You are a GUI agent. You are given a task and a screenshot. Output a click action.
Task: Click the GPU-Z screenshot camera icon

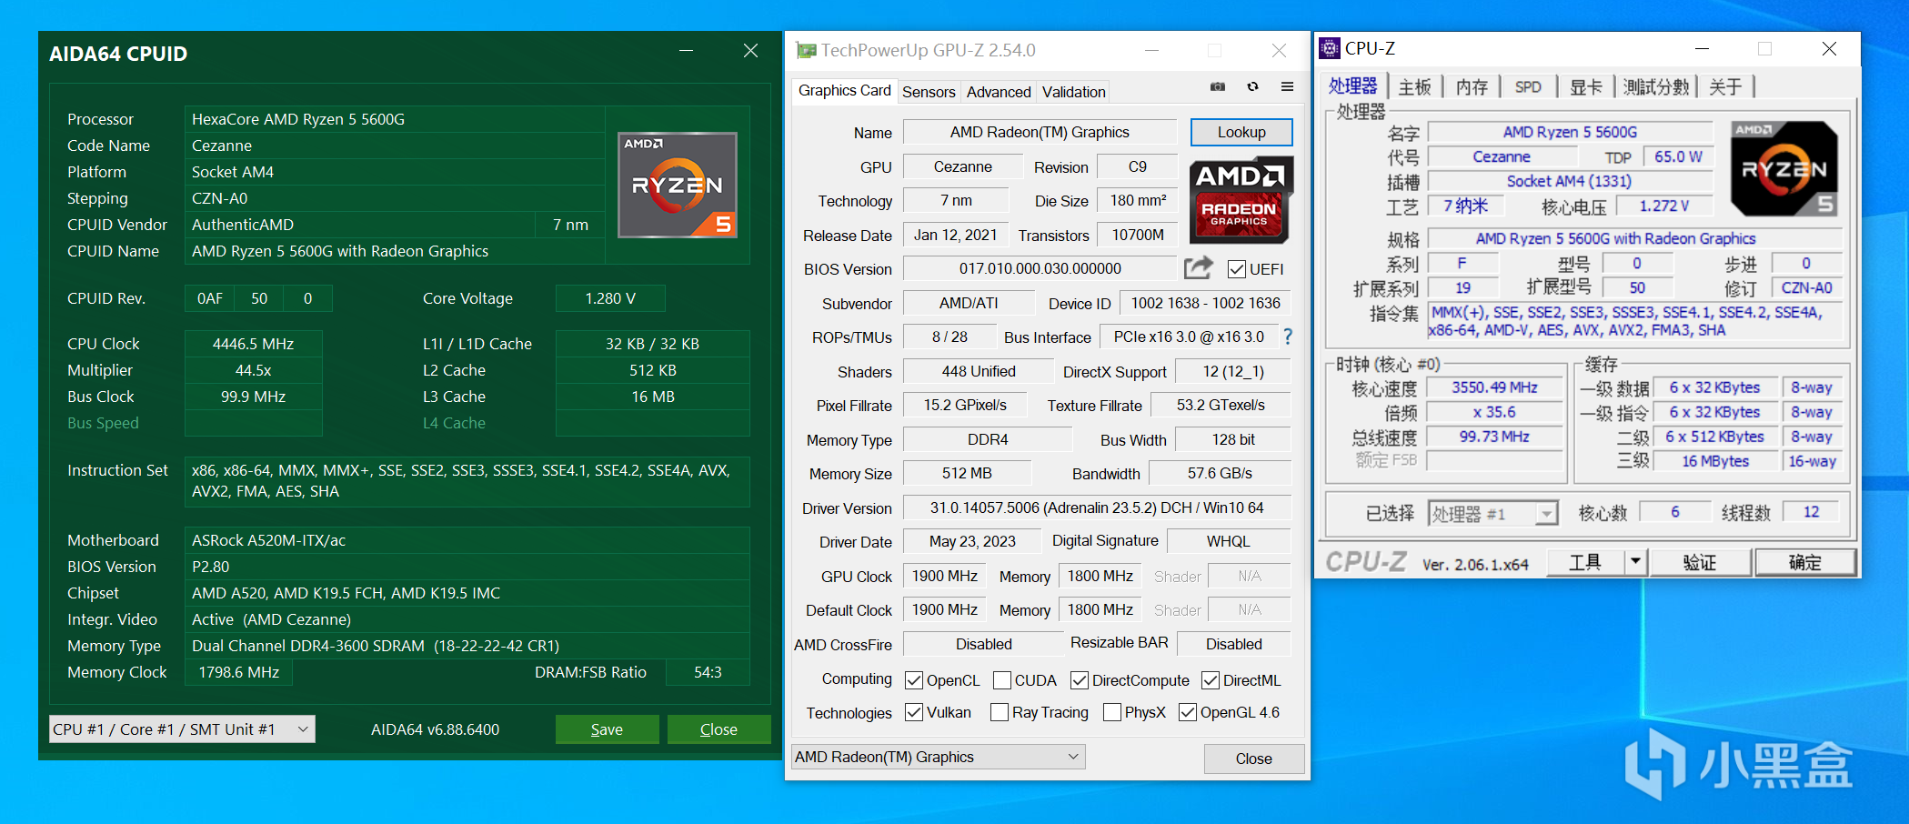[1218, 87]
